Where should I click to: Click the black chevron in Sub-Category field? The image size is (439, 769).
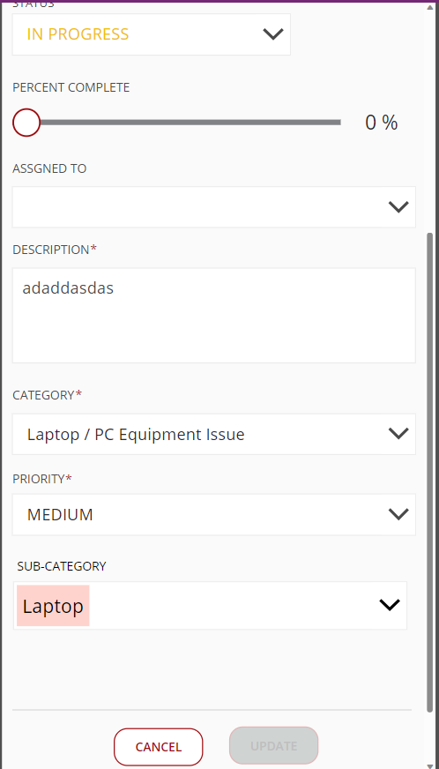pos(390,605)
